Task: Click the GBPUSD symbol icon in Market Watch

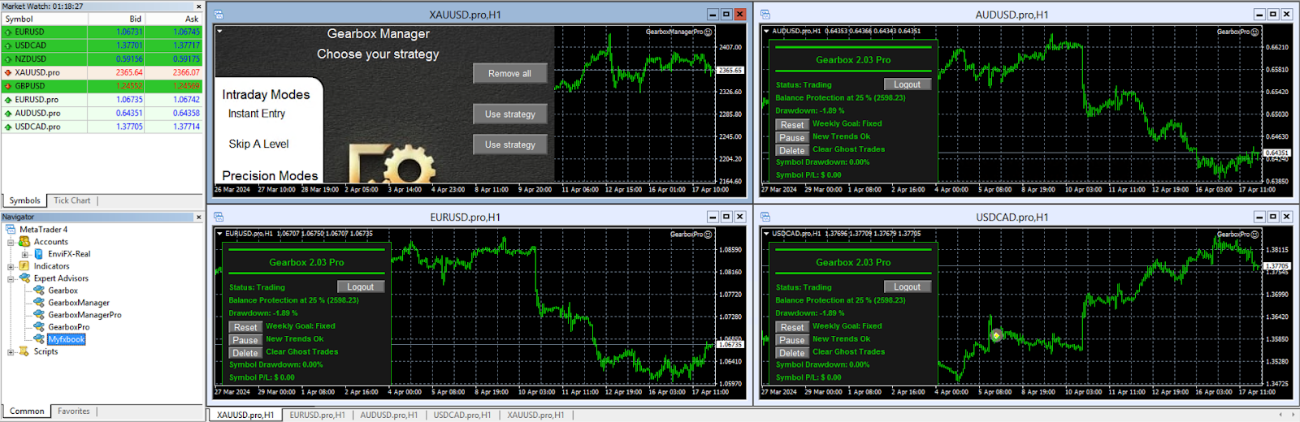Action: coord(8,85)
